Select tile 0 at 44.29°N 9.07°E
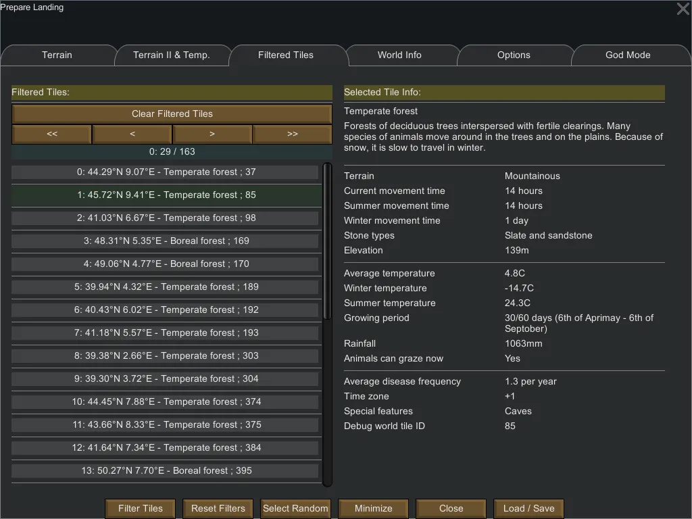 coord(166,172)
